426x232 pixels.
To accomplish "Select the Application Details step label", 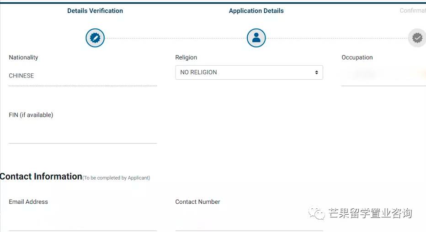I will tap(256, 11).
